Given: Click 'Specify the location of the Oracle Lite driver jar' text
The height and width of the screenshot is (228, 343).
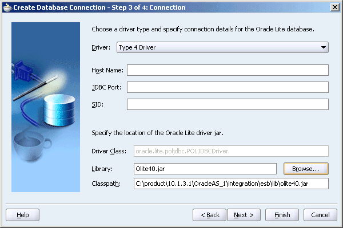Looking at the screenshot, I should coord(158,133).
